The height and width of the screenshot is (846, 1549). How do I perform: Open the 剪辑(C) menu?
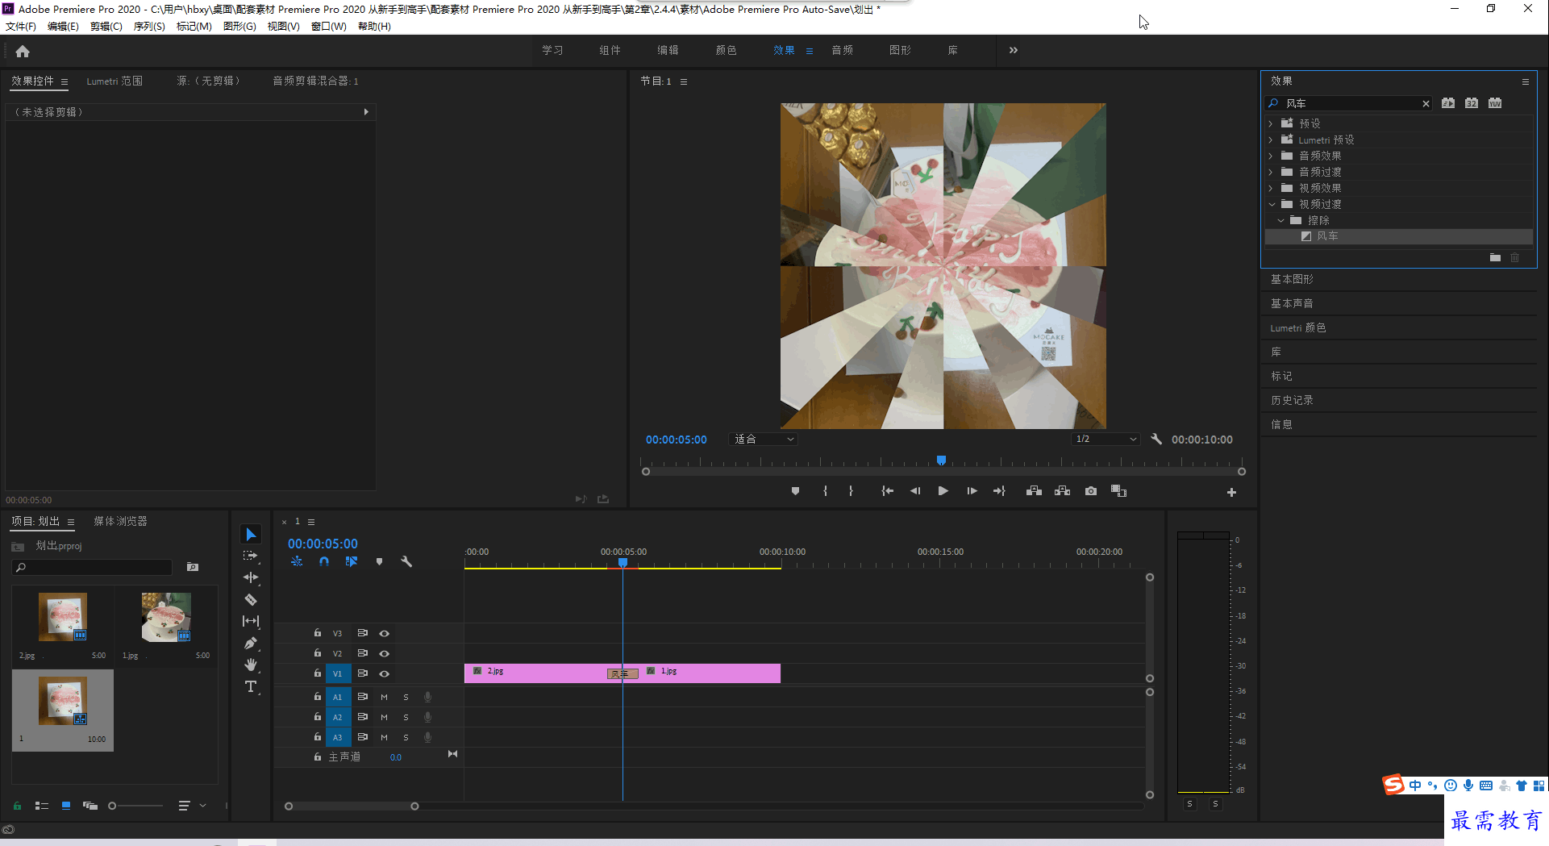[106, 26]
